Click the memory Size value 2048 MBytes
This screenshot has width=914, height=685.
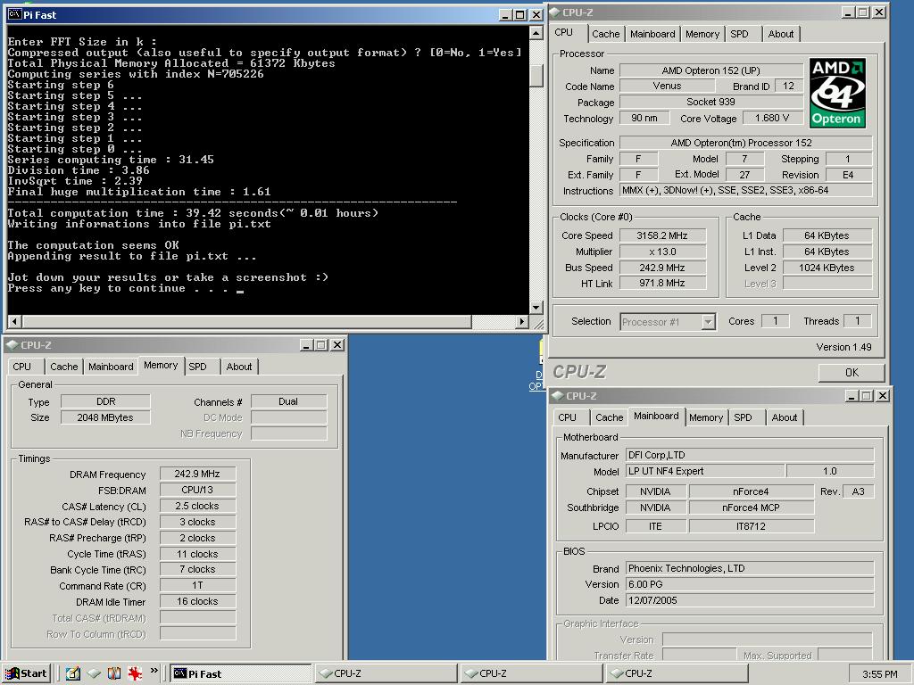[105, 417]
